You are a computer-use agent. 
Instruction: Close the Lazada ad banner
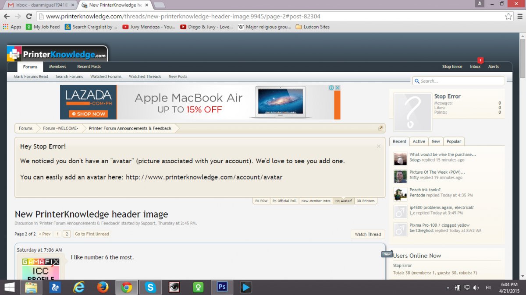pos(338,88)
